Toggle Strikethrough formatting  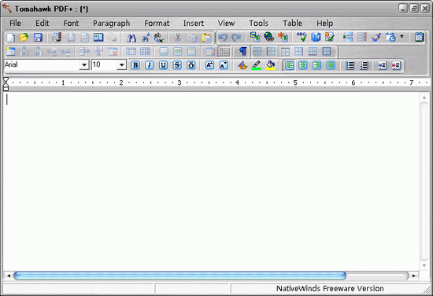[177, 65]
